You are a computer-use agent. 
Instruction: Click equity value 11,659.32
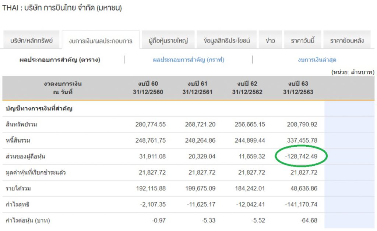[252, 157]
